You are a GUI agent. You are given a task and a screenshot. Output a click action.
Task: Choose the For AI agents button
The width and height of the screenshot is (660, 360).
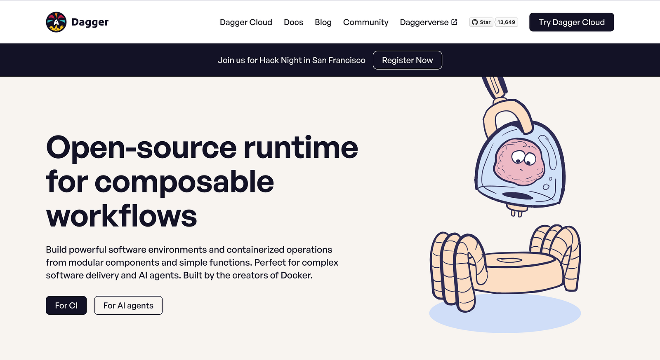[x=128, y=305]
